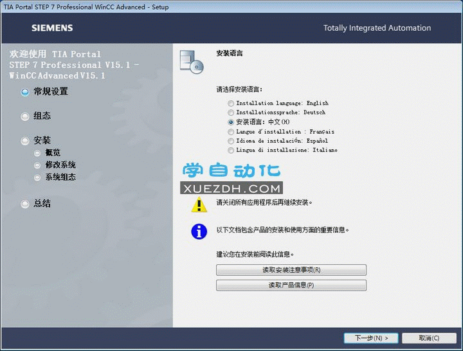
Task: Click the 安装语言 heading text
Action: pyautogui.click(x=230, y=53)
